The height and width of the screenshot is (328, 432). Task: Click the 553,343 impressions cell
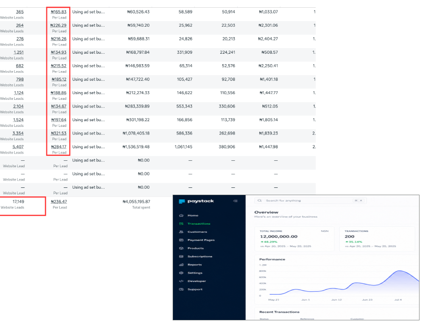[x=184, y=107]
